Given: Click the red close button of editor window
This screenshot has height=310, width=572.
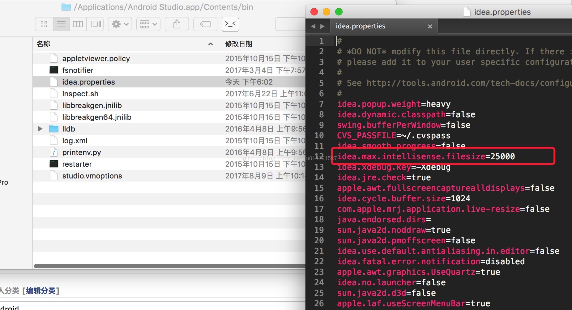Looking at the screenshot, I should coord(314,12).
